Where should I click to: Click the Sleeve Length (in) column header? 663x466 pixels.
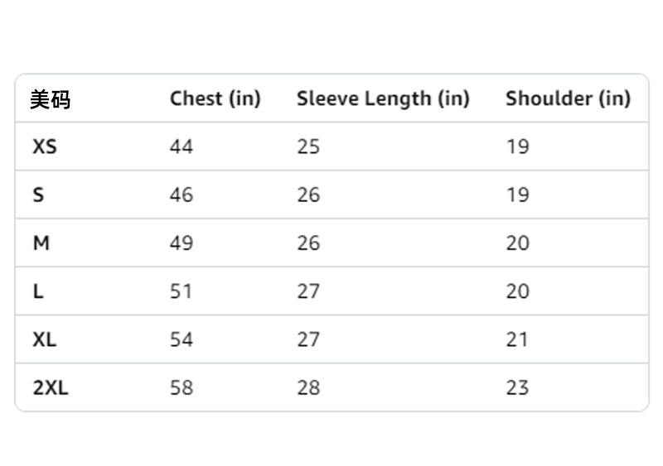pos(383,98)
